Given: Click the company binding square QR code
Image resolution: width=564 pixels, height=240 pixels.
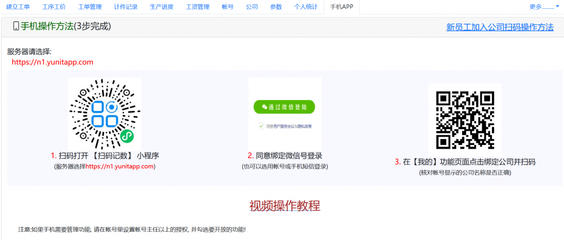Looking at the screenshot, I should 465,120.
